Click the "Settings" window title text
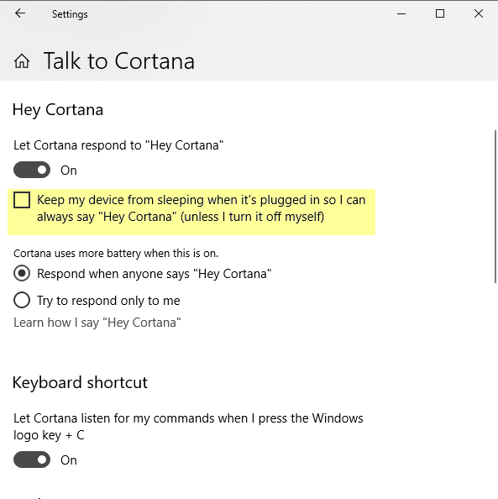The image size is (498, 499). 70,14
